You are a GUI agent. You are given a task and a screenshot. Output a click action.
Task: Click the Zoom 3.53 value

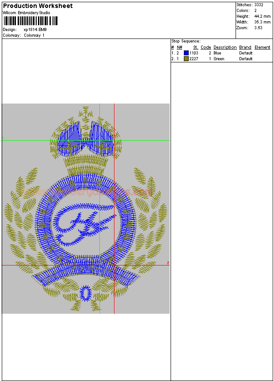tap(258, 28)
